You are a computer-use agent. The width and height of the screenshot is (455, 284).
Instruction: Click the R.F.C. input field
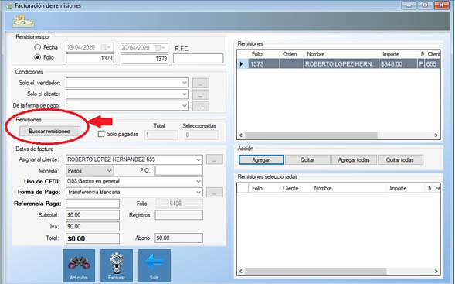(x=199, y=59)
